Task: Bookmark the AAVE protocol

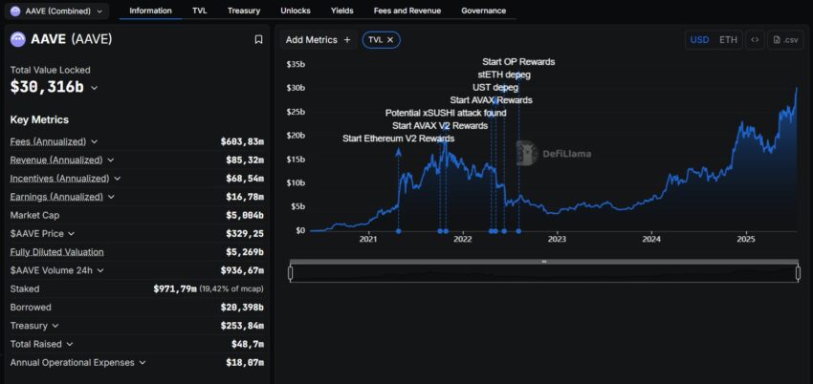Action: pos(258,39)
